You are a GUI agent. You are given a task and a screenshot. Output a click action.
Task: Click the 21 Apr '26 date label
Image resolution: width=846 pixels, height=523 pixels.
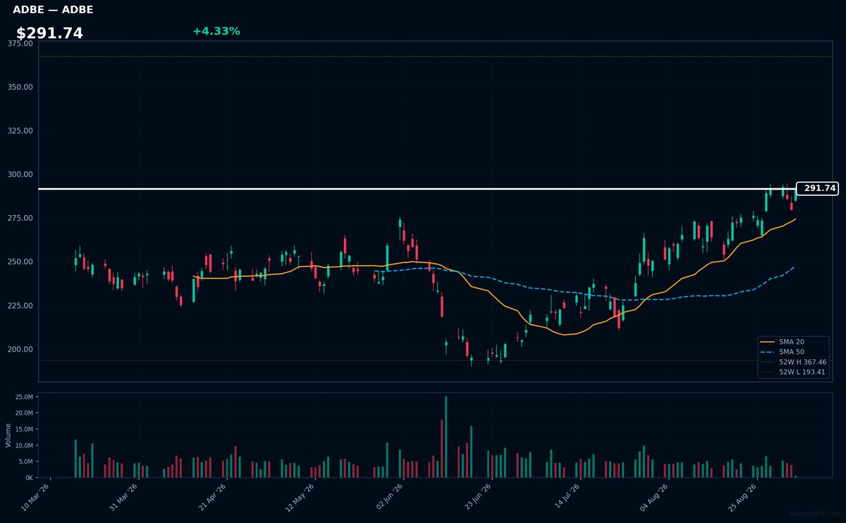click(x=213, y=497)
